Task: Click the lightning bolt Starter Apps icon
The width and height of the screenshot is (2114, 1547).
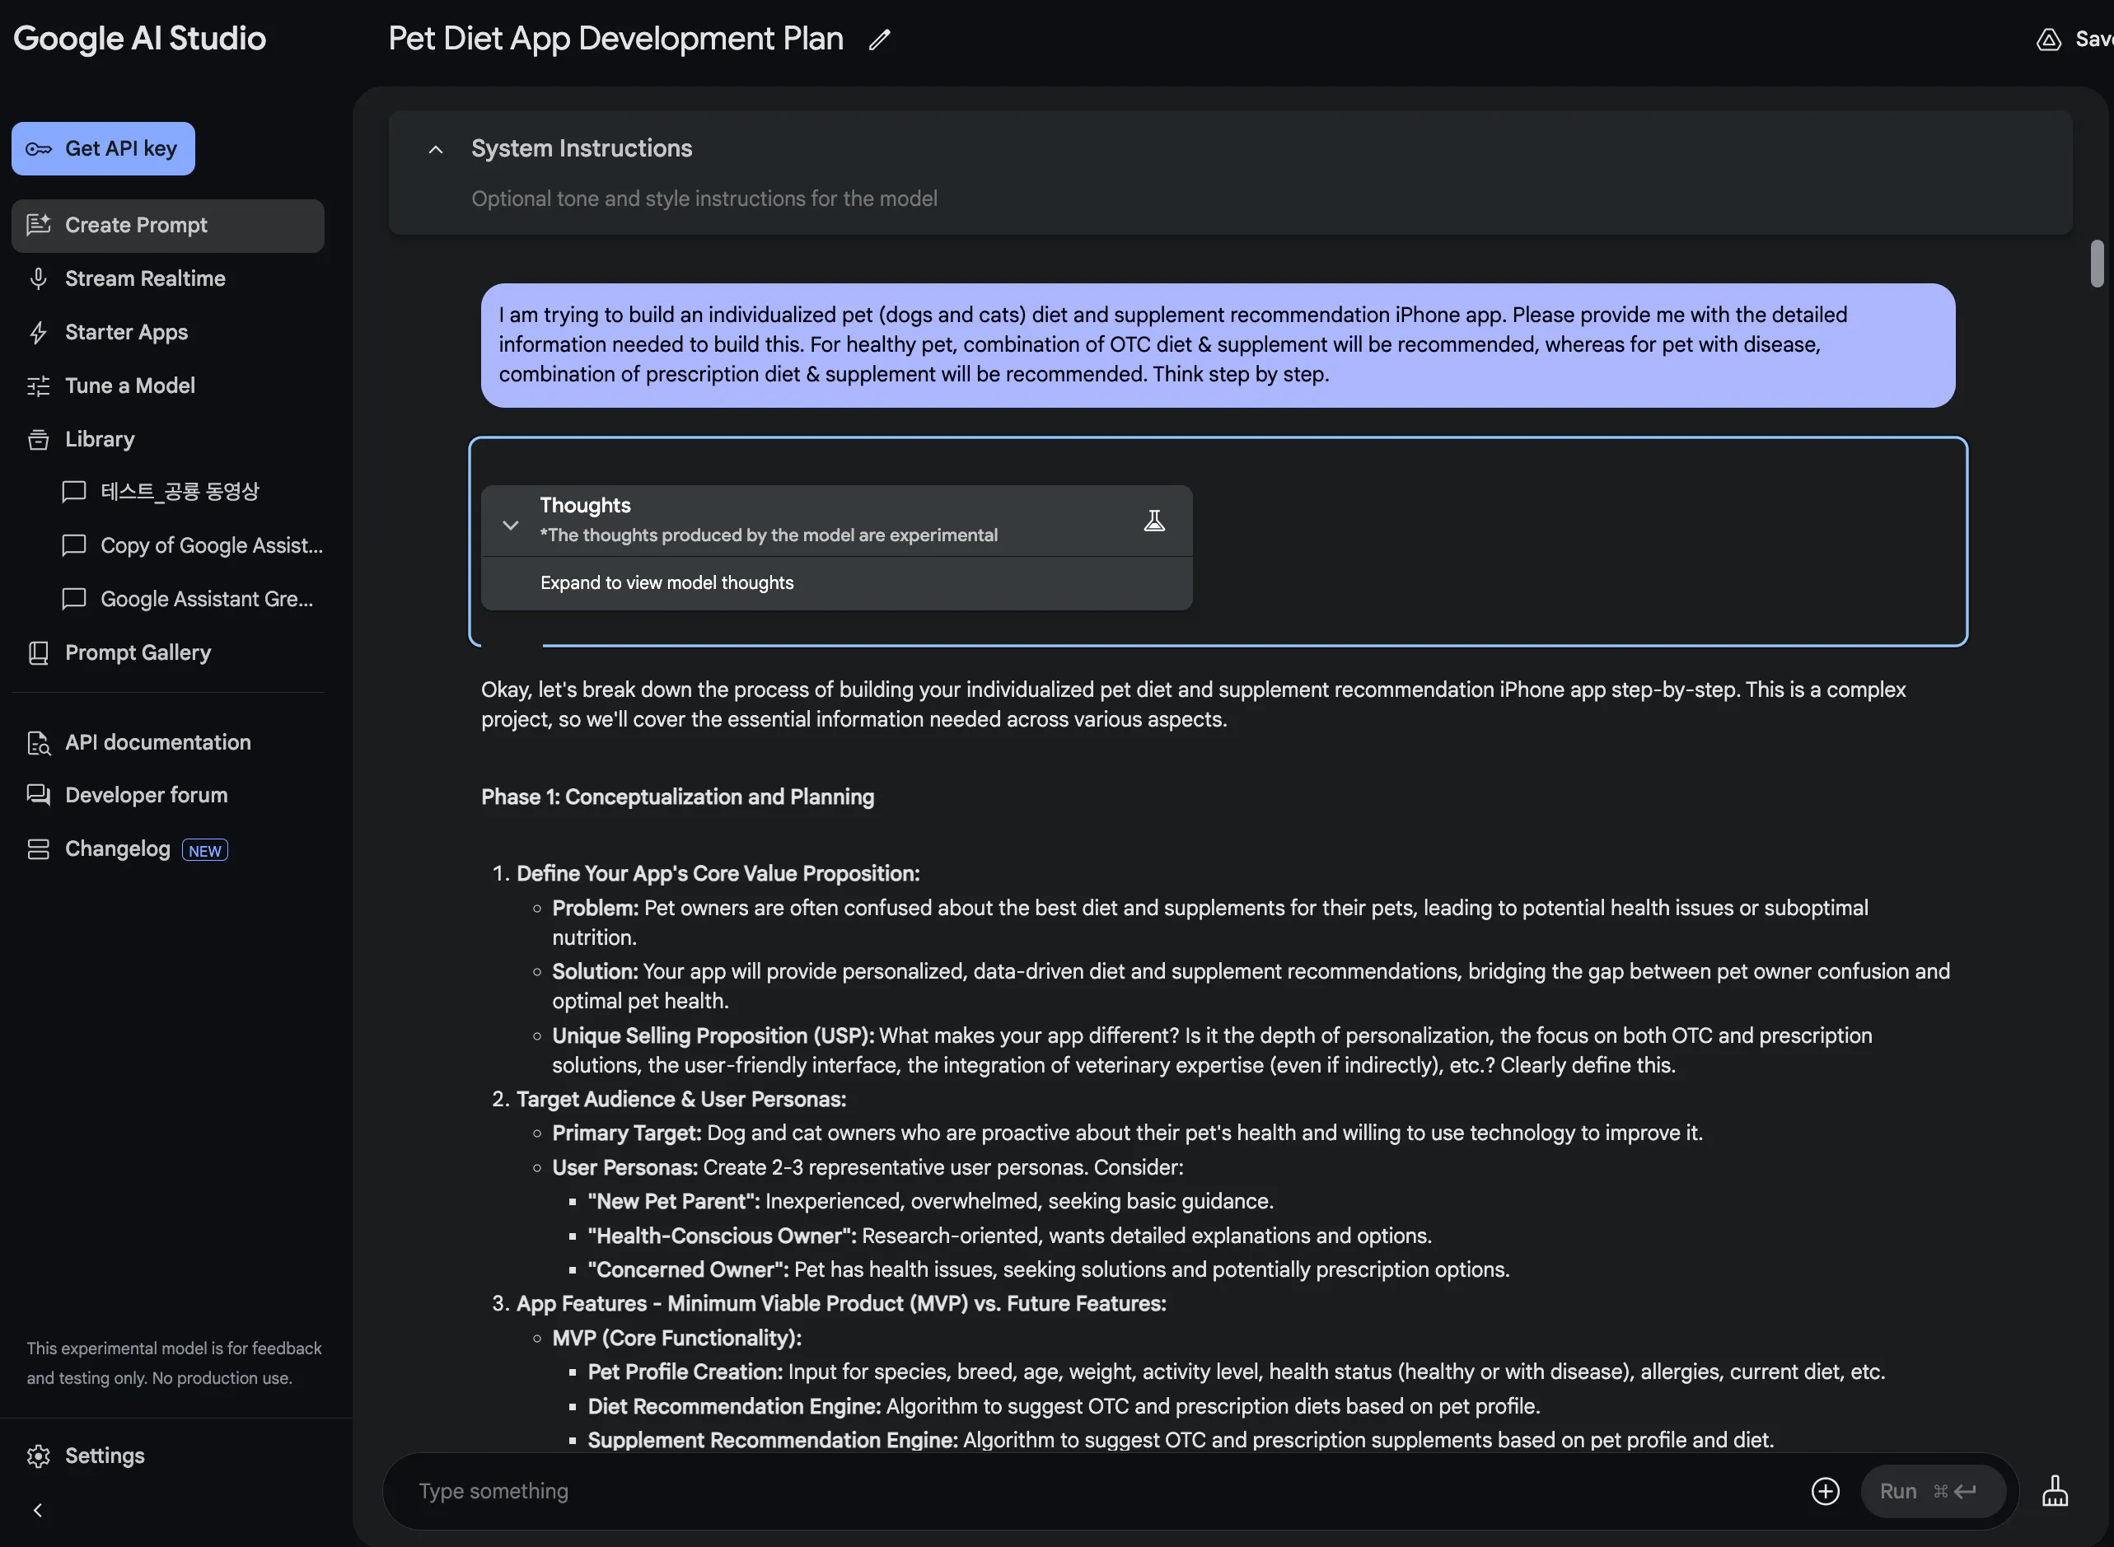Action: click(39, 333)
